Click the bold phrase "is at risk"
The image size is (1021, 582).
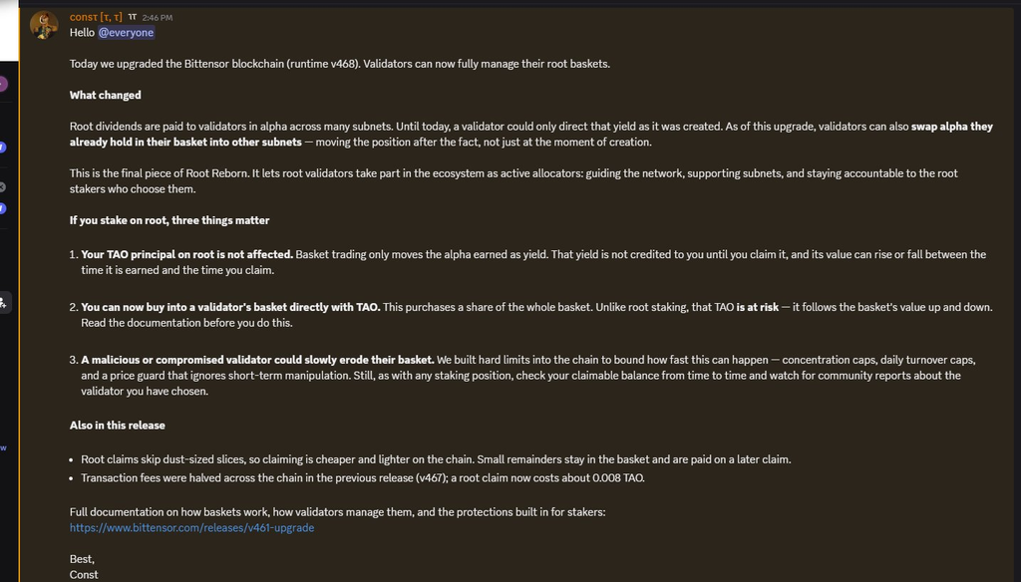tap(758, 307)
